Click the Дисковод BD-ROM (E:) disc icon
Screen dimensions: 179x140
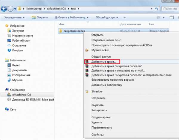point(9,99)
